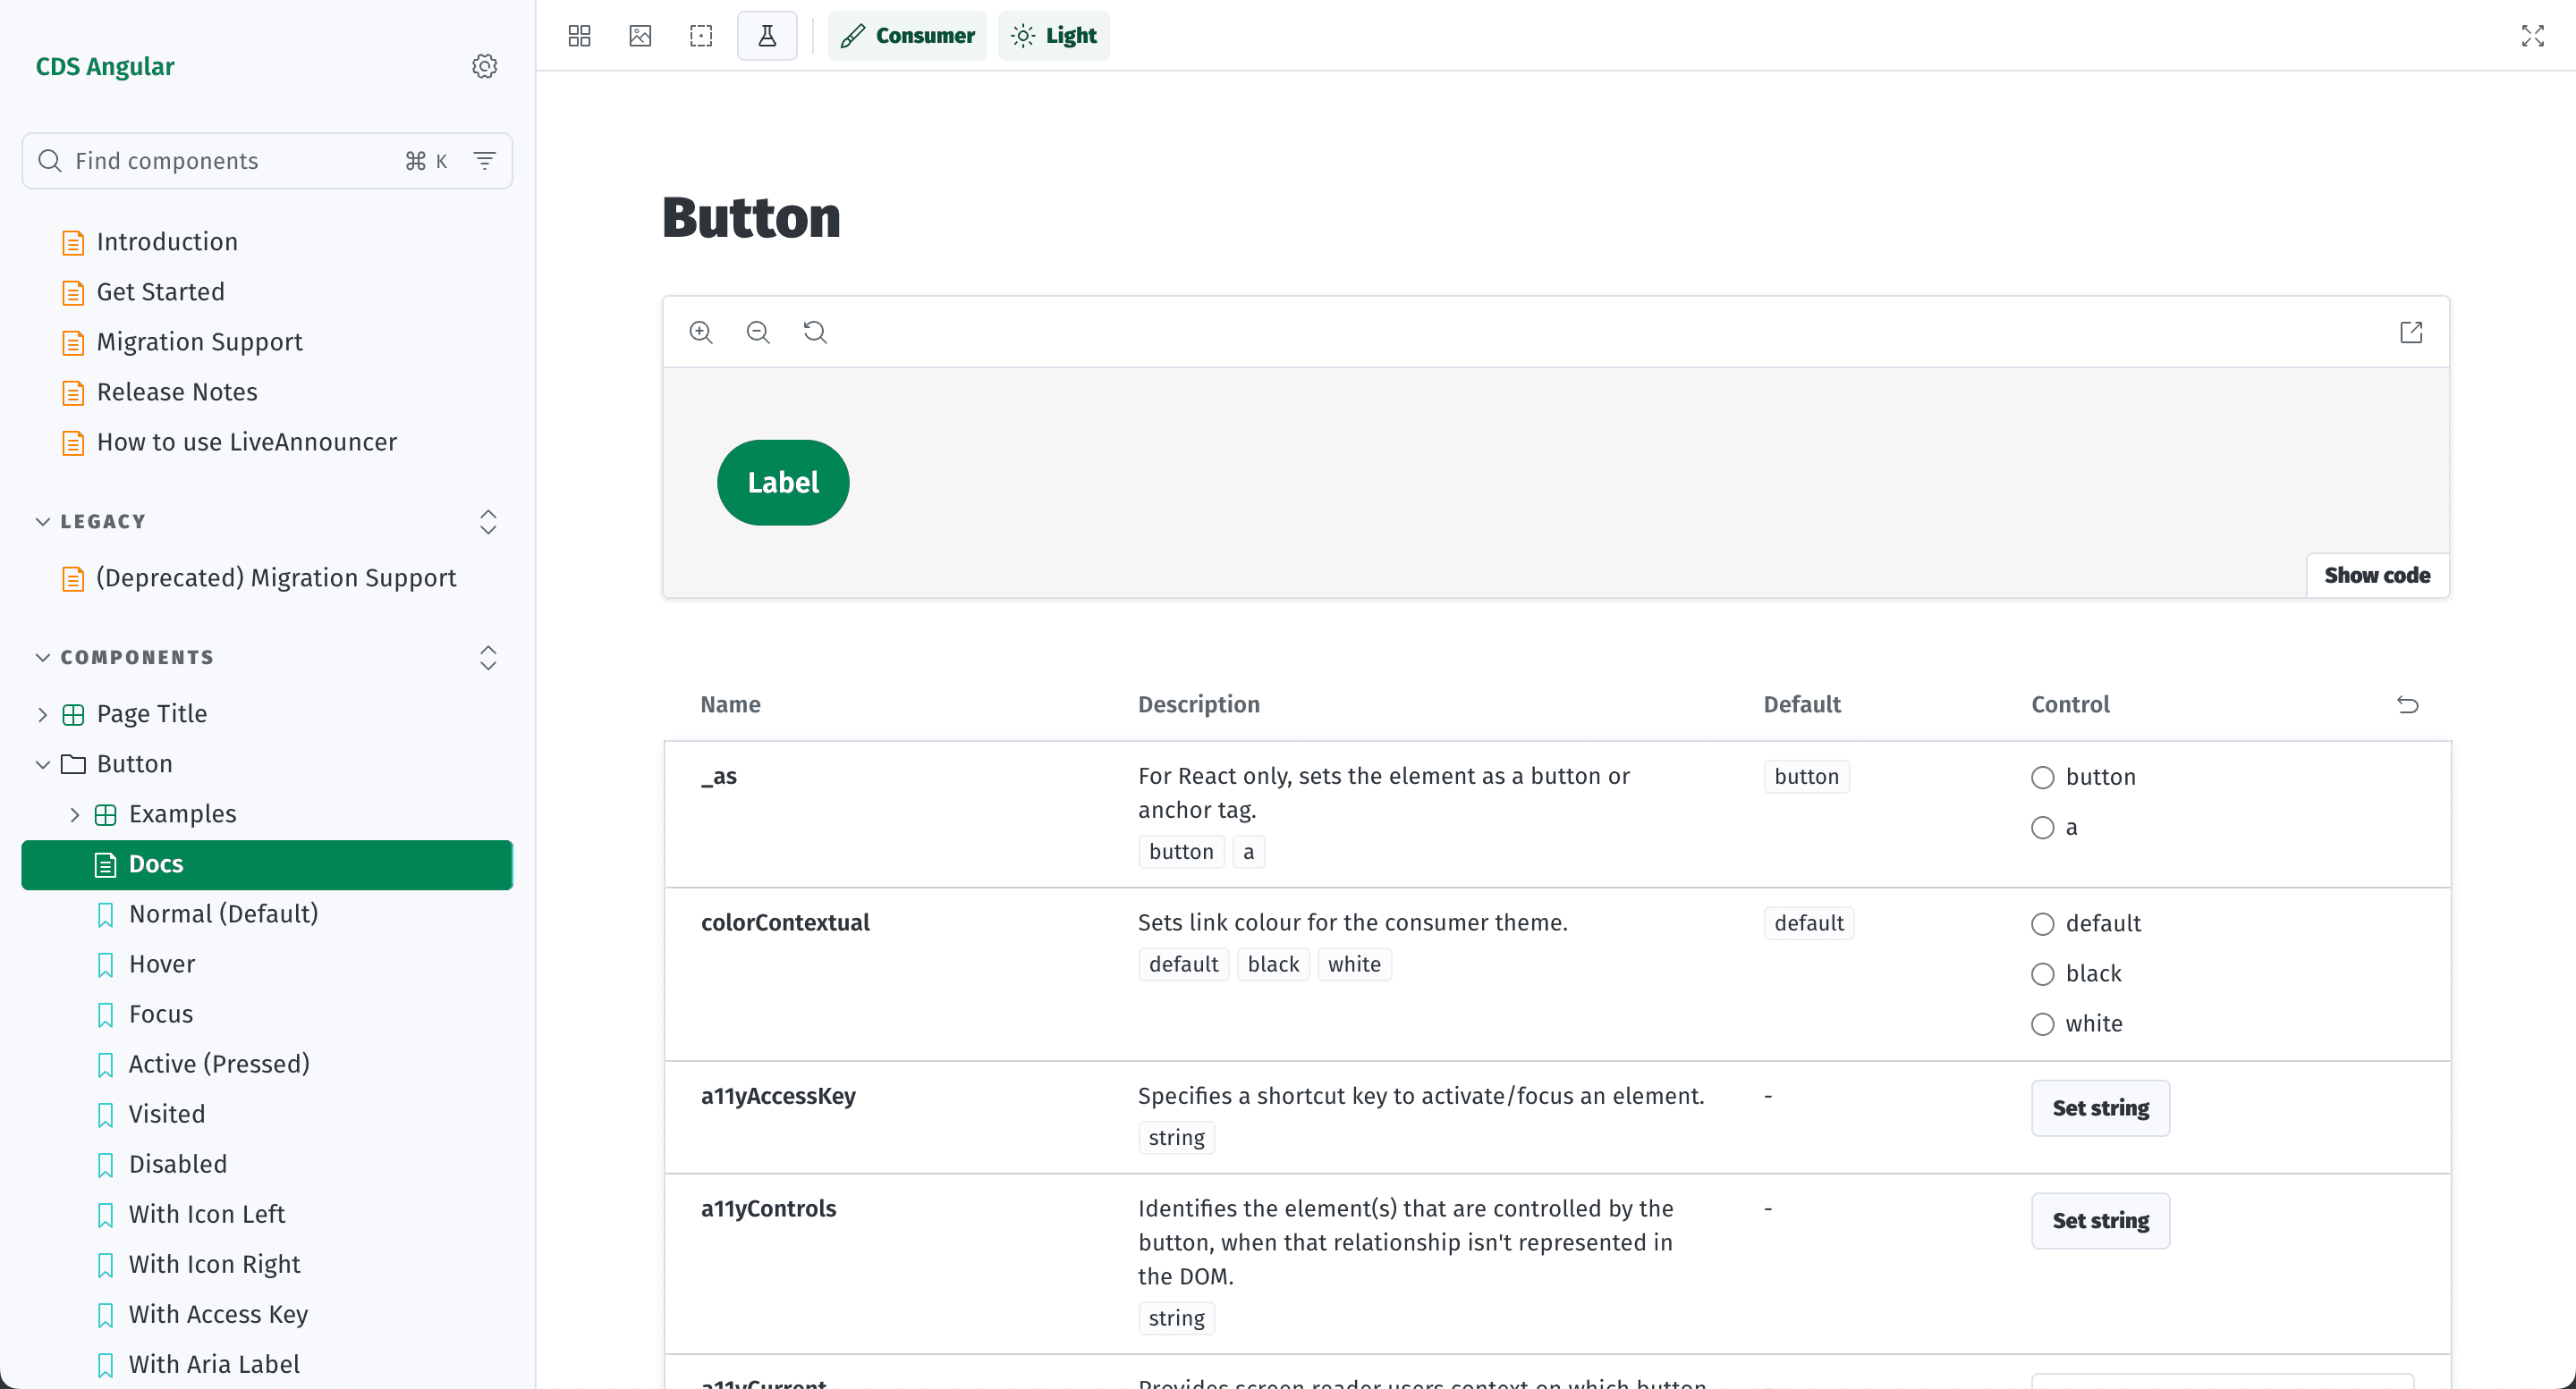The image size is (2576, 1389).
Task: Click the Description column header
Action: click(x=1198, y=704)
